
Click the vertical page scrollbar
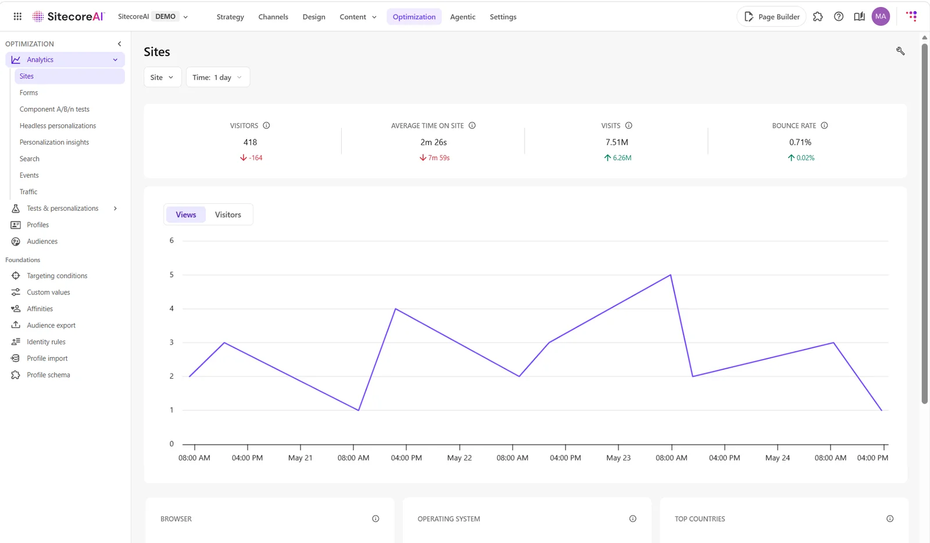(x=924, y=224)
